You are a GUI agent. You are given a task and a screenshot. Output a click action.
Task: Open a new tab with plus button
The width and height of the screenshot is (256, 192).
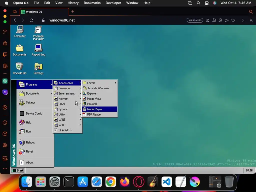(x=73, y=11)
